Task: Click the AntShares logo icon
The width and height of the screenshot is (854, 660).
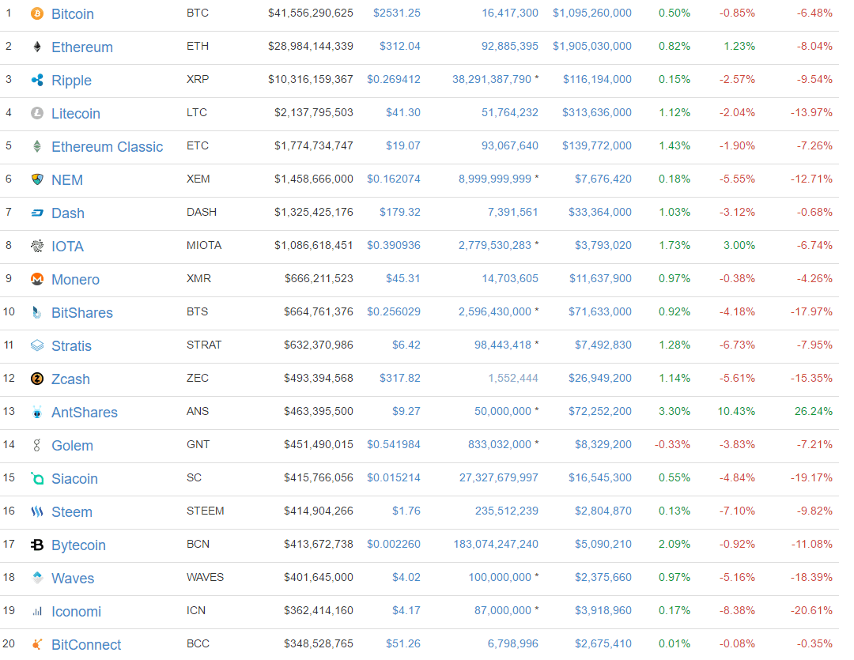Action: tap(37, 413)
